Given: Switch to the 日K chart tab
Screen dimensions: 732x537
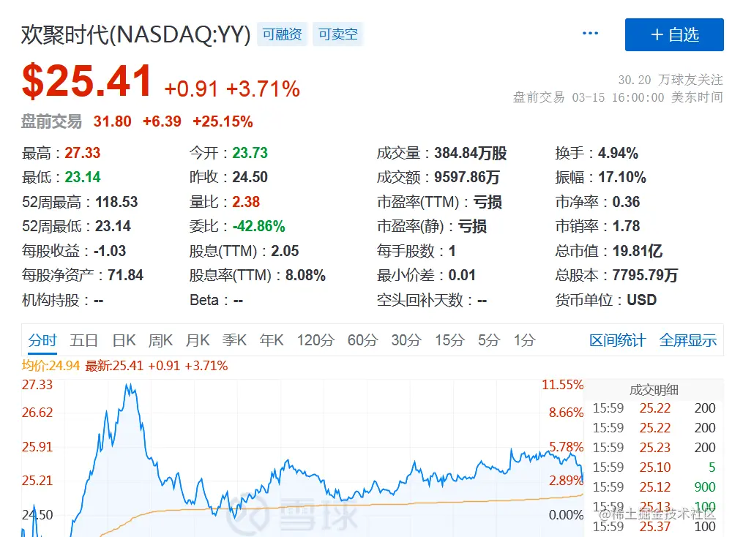Looking at the screenshot, I should click(x=124, y=340).
